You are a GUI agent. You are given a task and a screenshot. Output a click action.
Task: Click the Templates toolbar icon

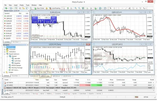105,8
